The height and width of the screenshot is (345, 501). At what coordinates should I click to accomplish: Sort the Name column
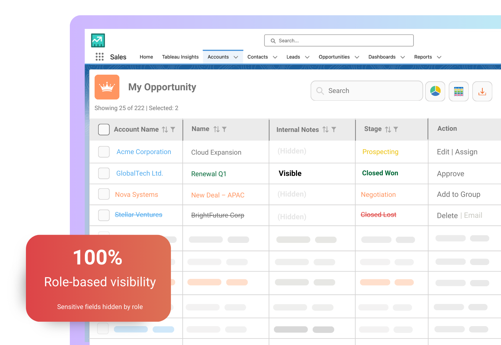click(x=217, y=129)
